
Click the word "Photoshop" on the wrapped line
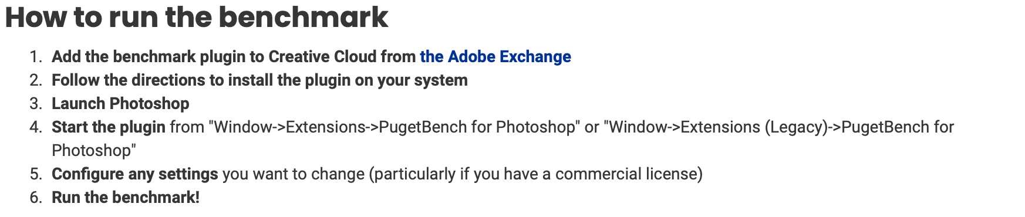tap(91, 151)
